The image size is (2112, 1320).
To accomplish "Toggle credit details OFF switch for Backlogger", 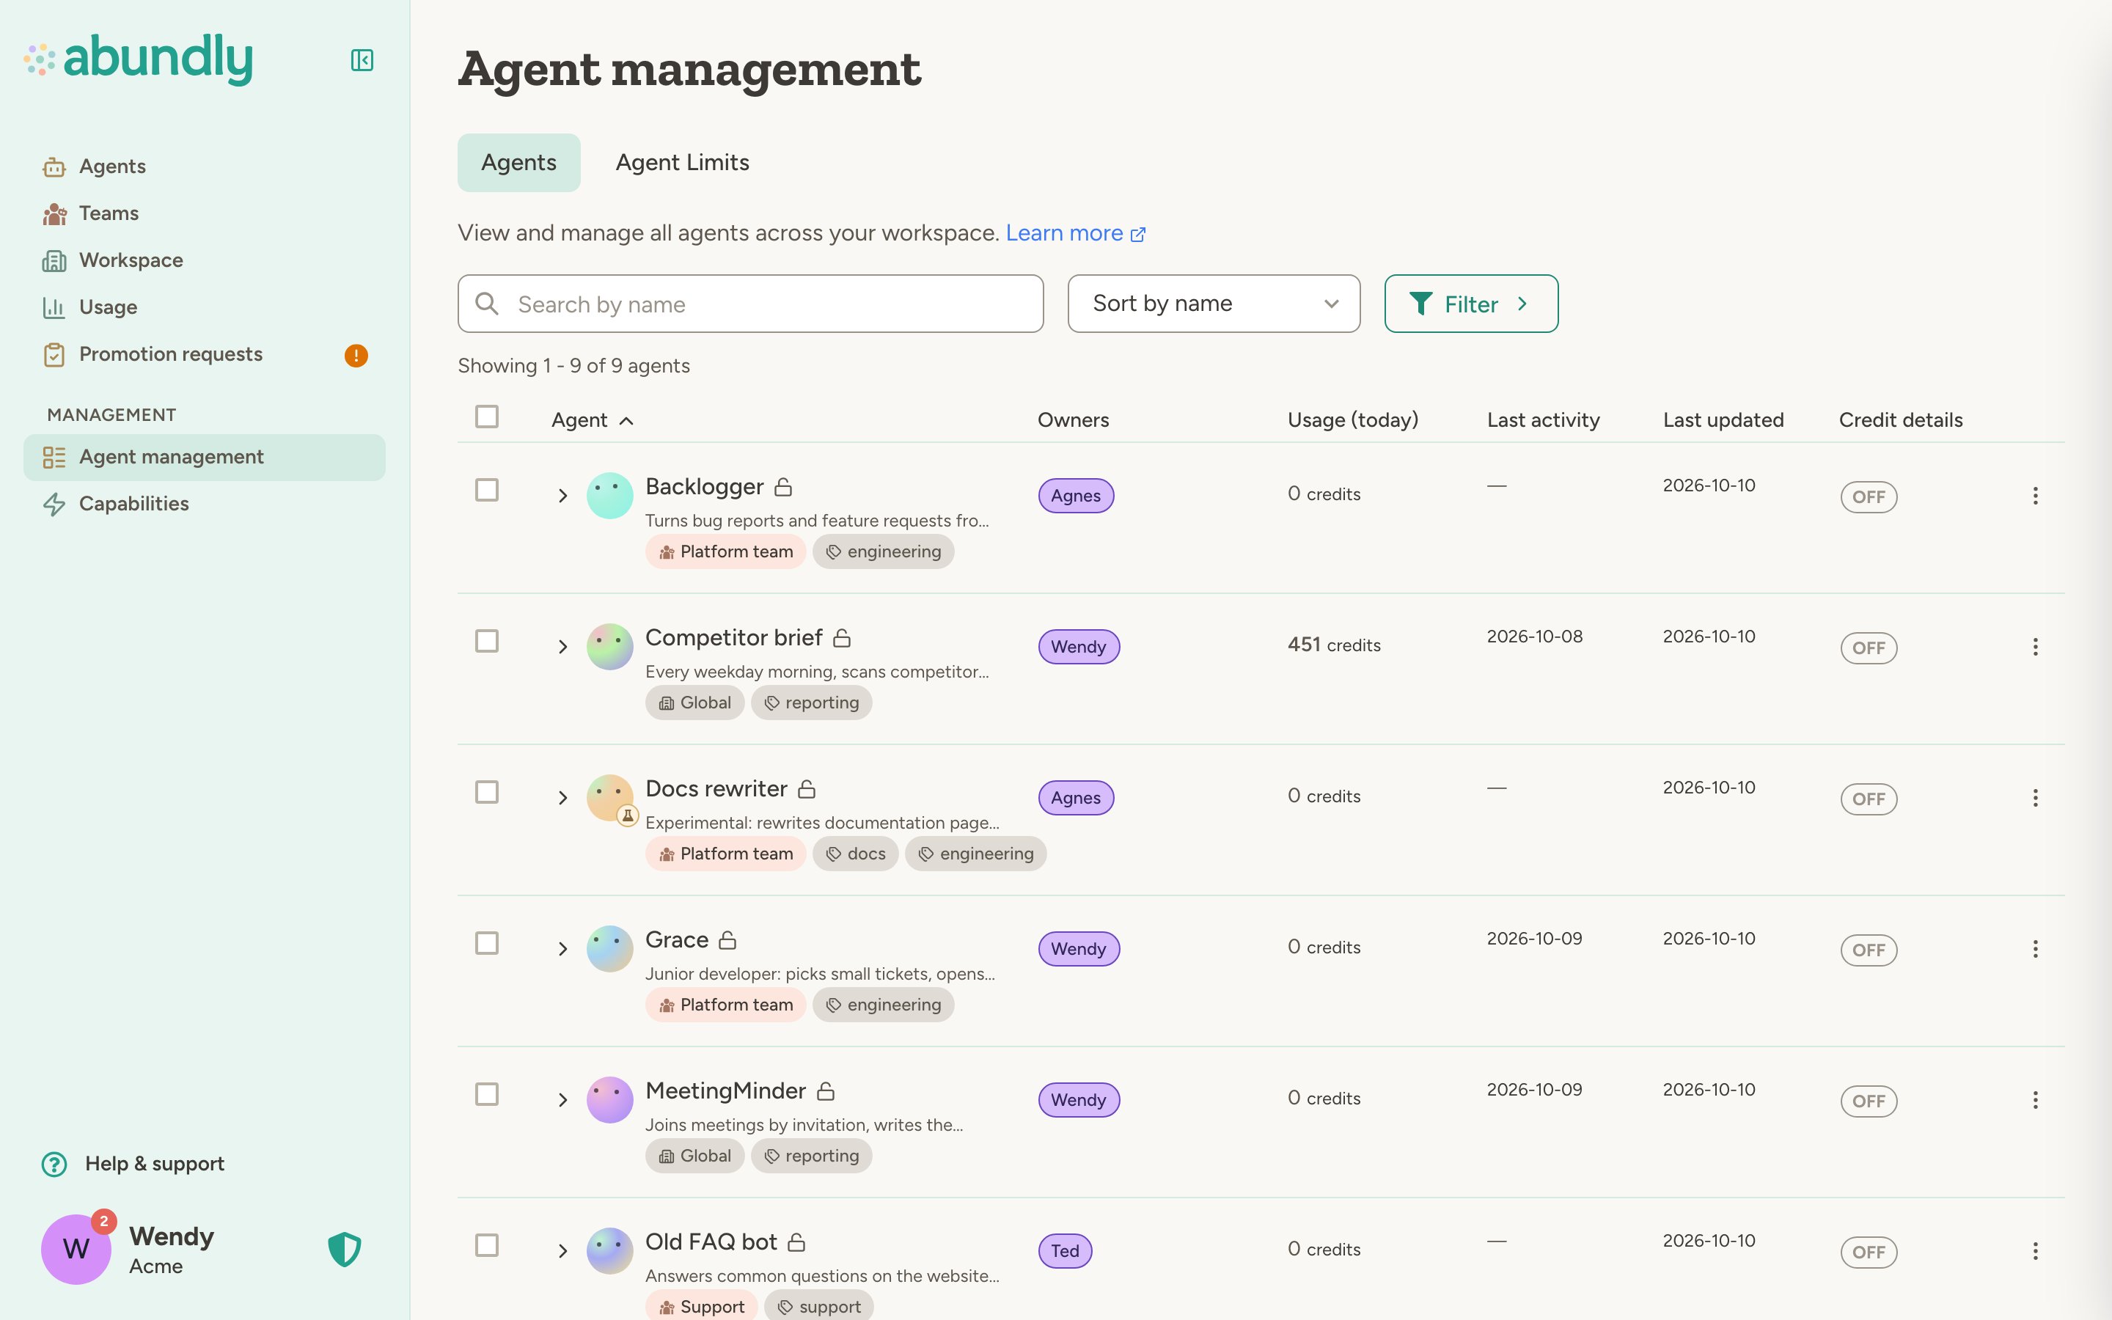I will (x=1869, y=496).
